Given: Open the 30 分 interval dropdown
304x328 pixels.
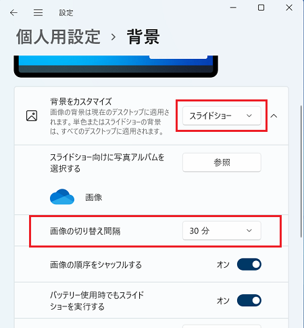Looking at the screenshot, I should pos(222,231).
